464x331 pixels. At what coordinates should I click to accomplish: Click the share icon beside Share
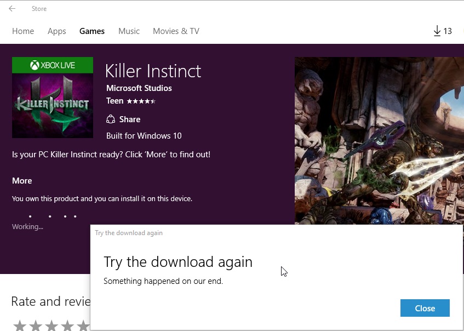tap(111, 119)
